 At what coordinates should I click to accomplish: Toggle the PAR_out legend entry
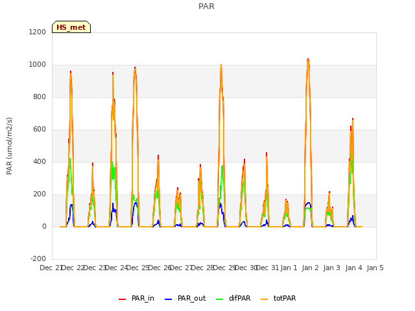point(185,299)
